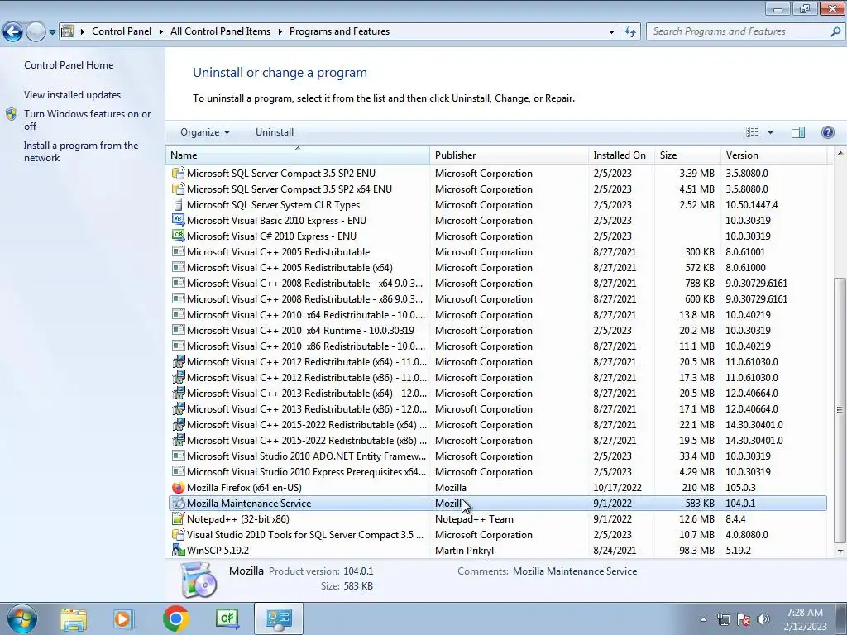
Task: Click the Mozilla installer details pane icon
Action: [x=199, y=580]
